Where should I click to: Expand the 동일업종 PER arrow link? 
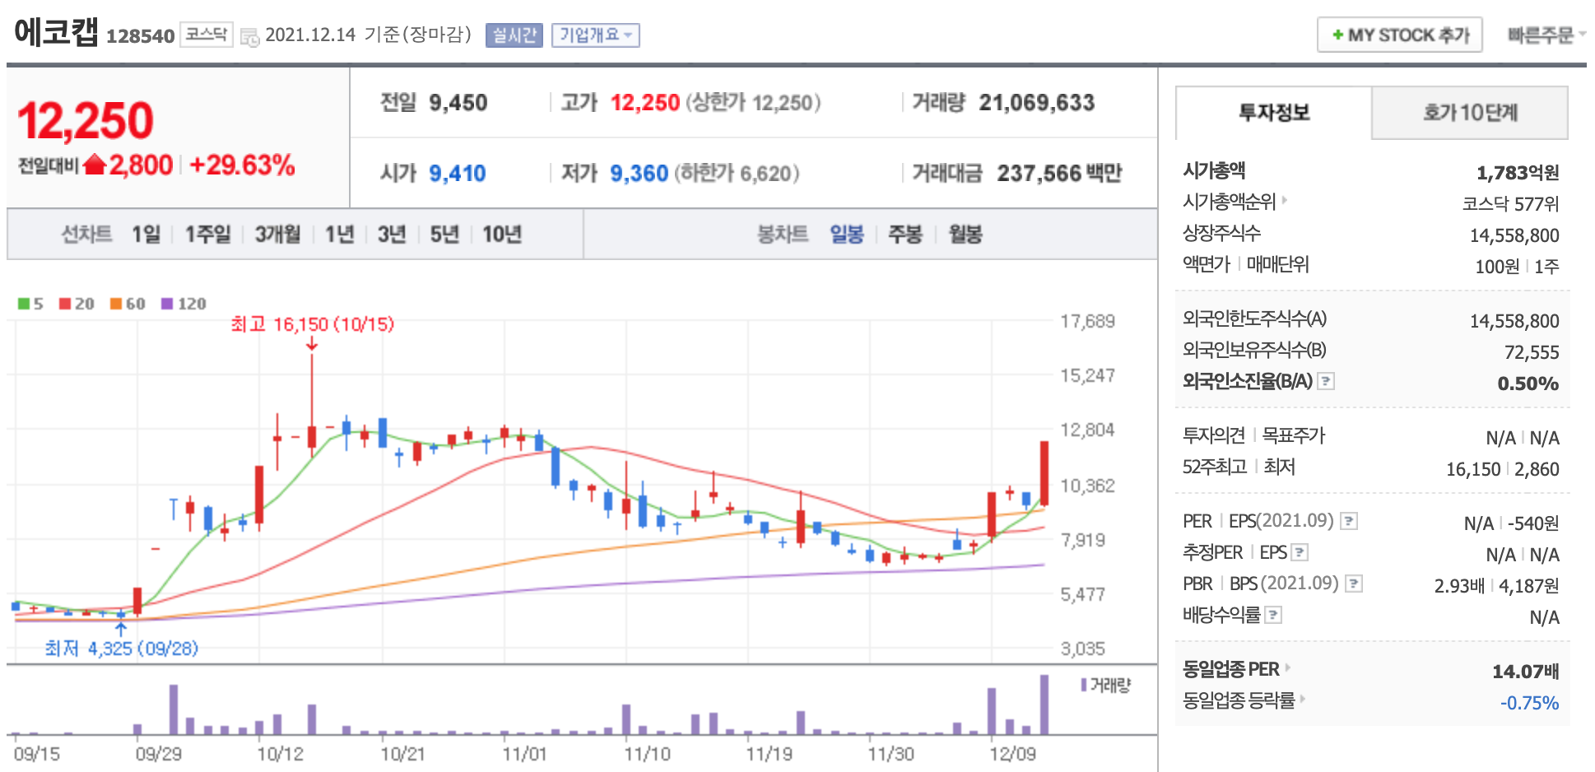click(1287, 667)
